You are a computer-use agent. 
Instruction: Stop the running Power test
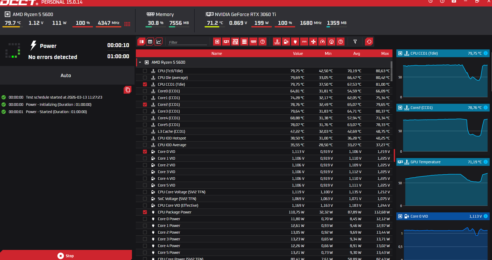pos(66,256)
